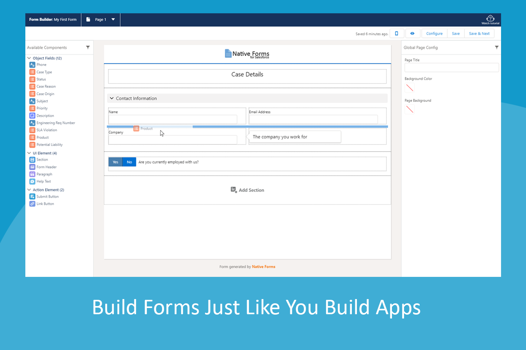The height and width of the screenshot is (350, 526).
Task: Click the Subject field icon
Action: [x=32, y=101]
